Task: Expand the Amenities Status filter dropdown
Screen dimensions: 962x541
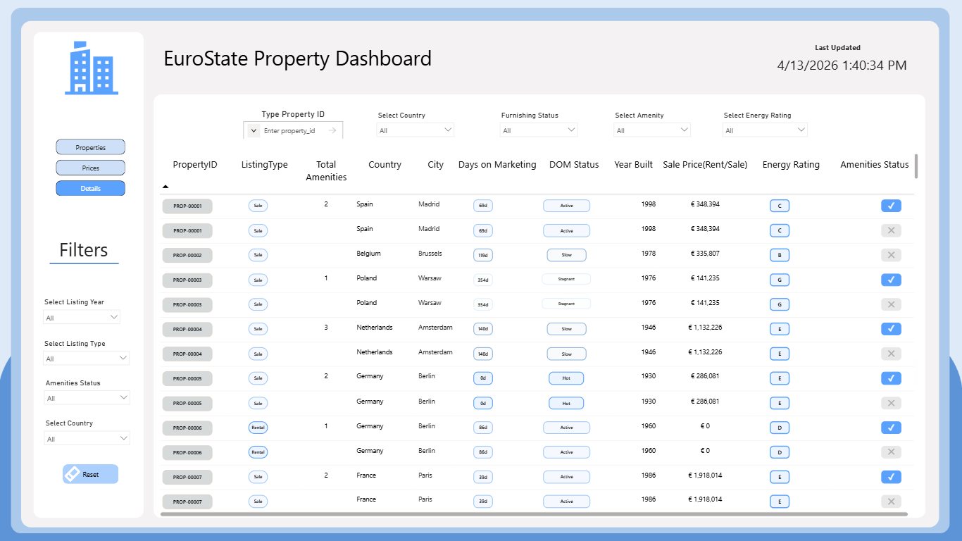Action: [87, 398]
